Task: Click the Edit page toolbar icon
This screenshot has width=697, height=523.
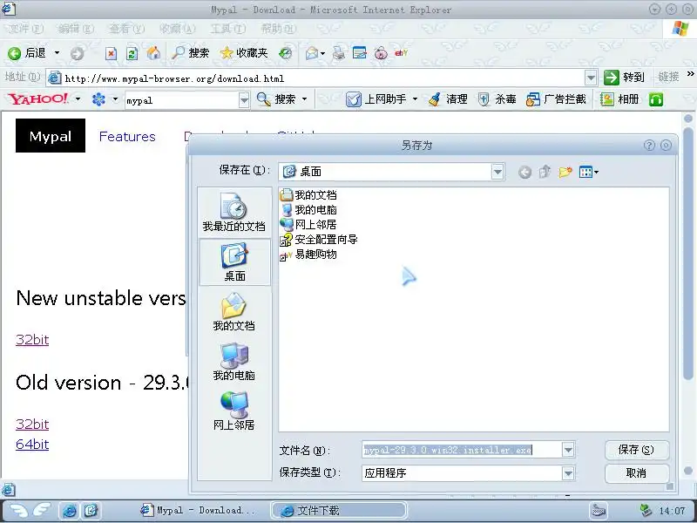Action: coord(359,53)
